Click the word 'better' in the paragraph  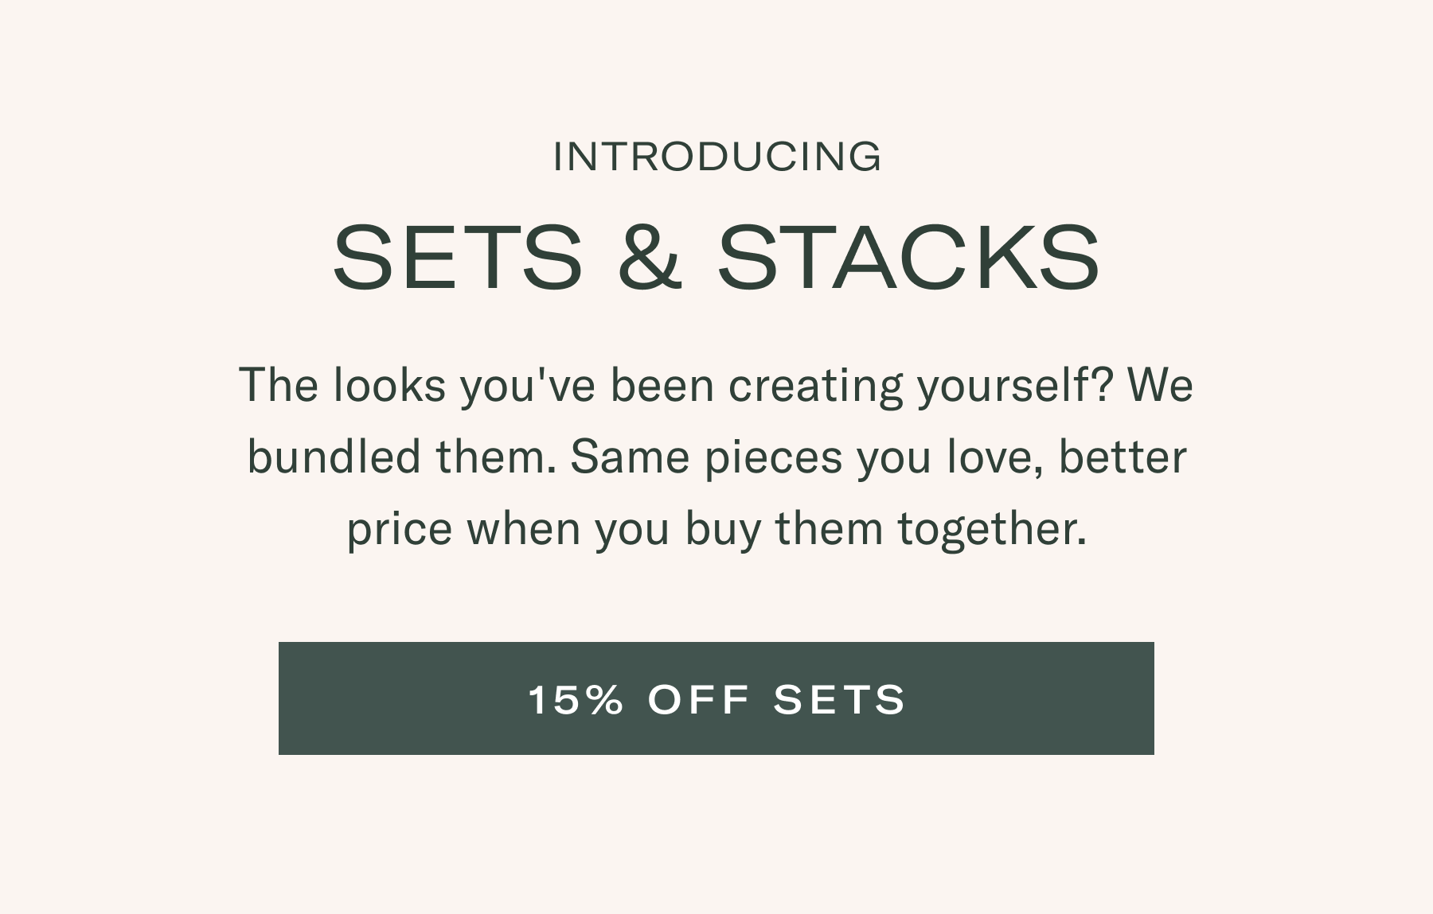1122,457
